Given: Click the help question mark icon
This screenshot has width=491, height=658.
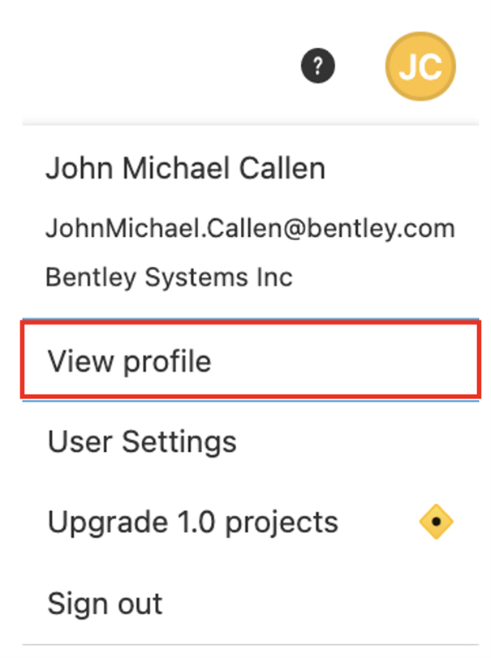Looking at the screenshot, I should (x=318, y=67).
